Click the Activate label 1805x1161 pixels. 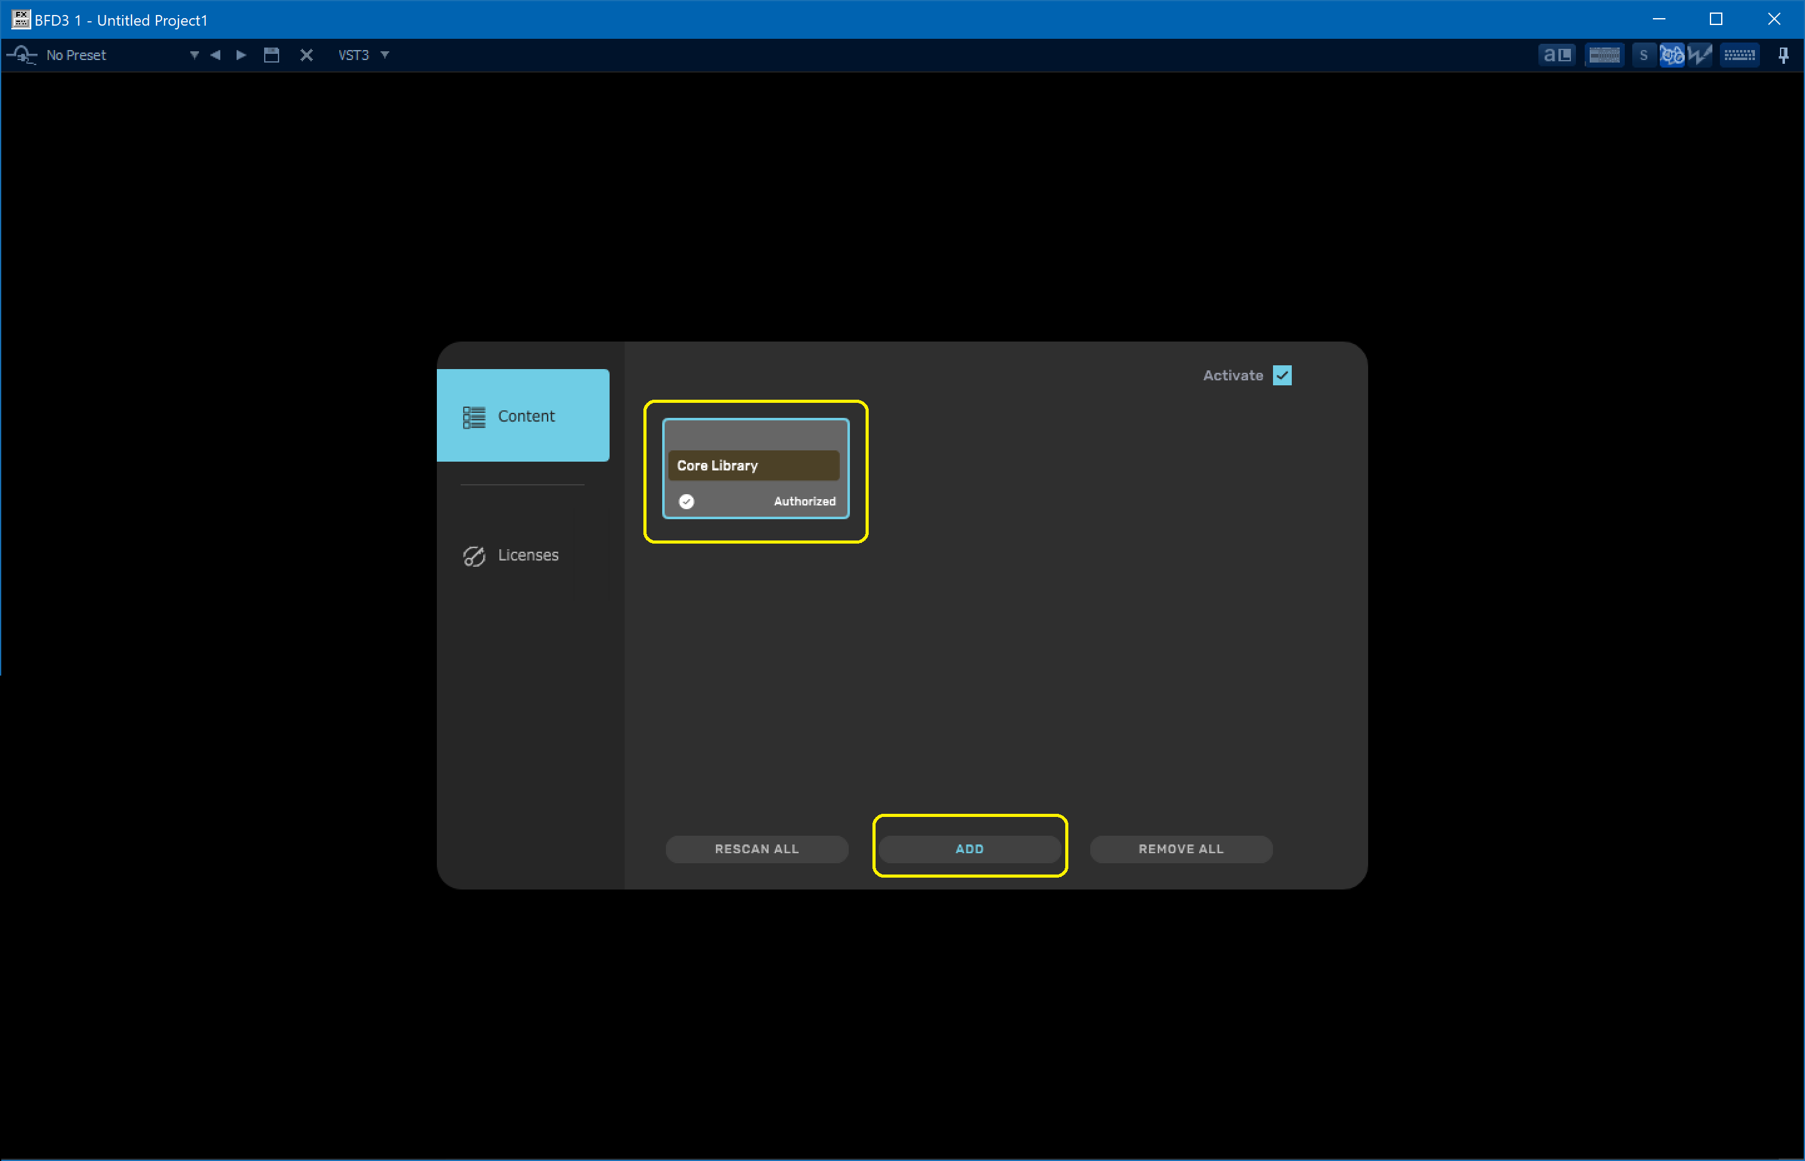tap(1232, 375)
